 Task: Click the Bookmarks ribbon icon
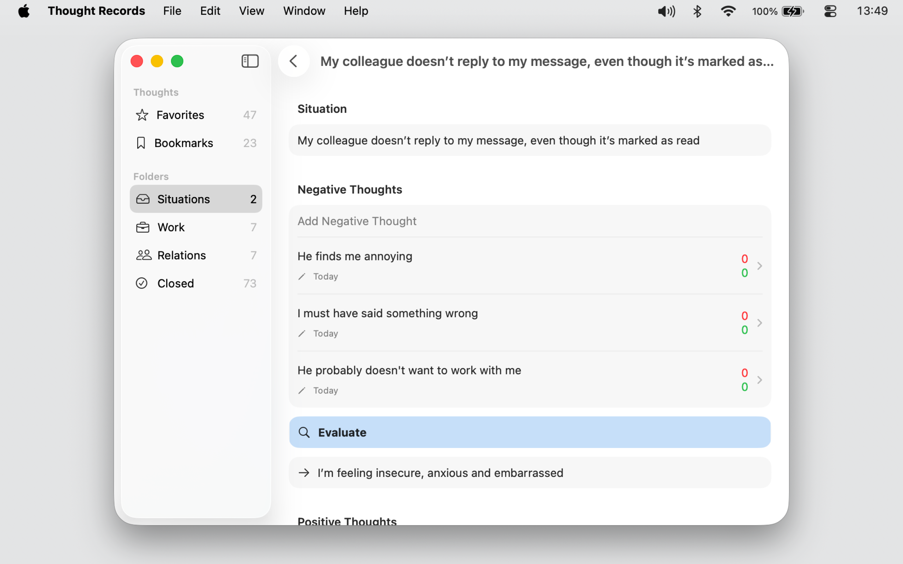pos(141,143)
